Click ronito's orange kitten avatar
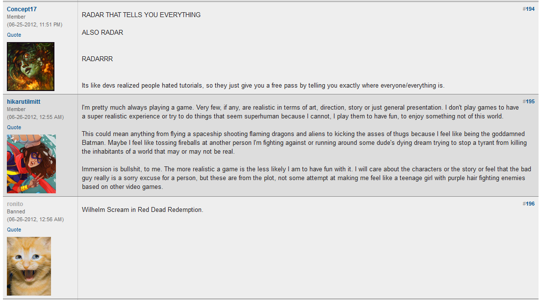 [29, 266]
